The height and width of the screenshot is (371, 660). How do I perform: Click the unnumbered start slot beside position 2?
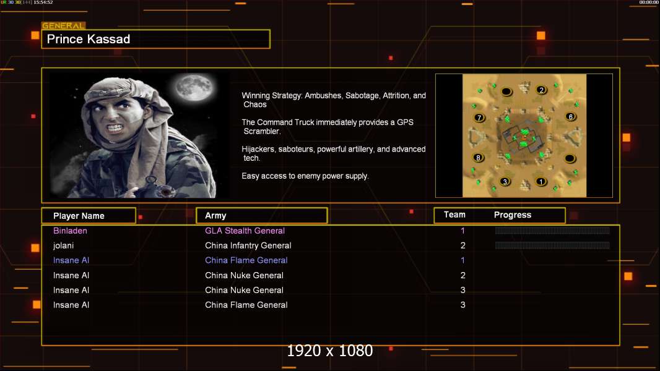[506, 91]
